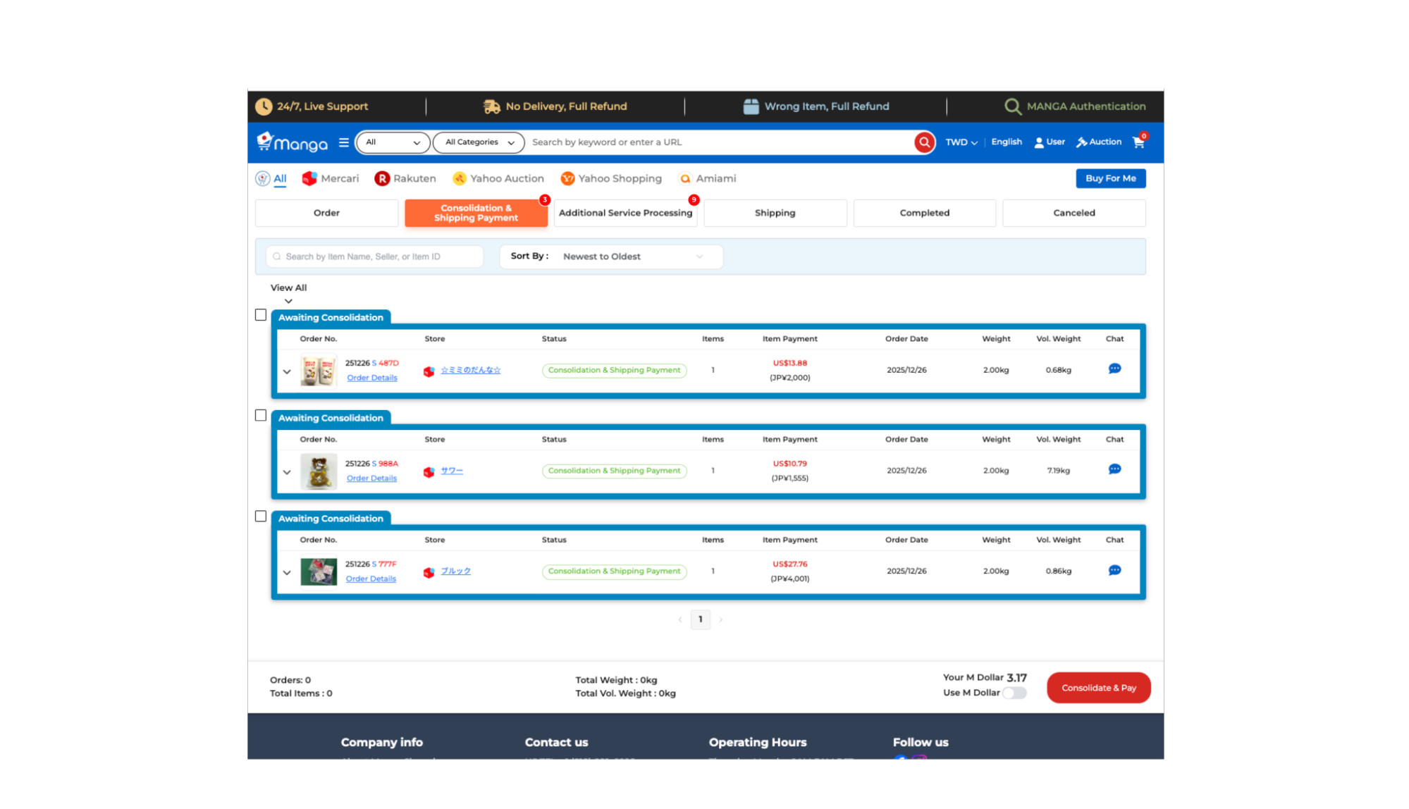Switch to the Additional Service Processing tab

[625, 213]
